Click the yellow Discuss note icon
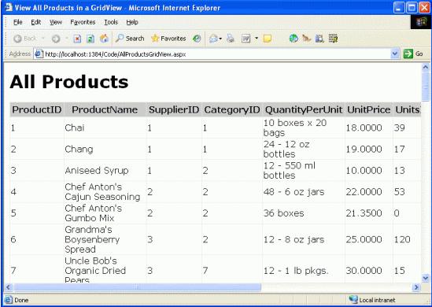The image size is (432, 307). (x=268, y=39)
